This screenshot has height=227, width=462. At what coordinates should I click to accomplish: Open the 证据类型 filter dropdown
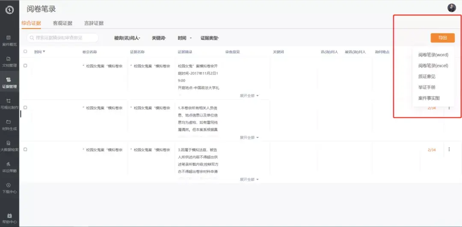[210, 38]
